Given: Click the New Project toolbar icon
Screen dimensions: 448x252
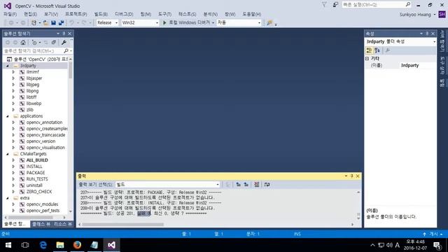Looking at the screenshot, I should (34, 22).
